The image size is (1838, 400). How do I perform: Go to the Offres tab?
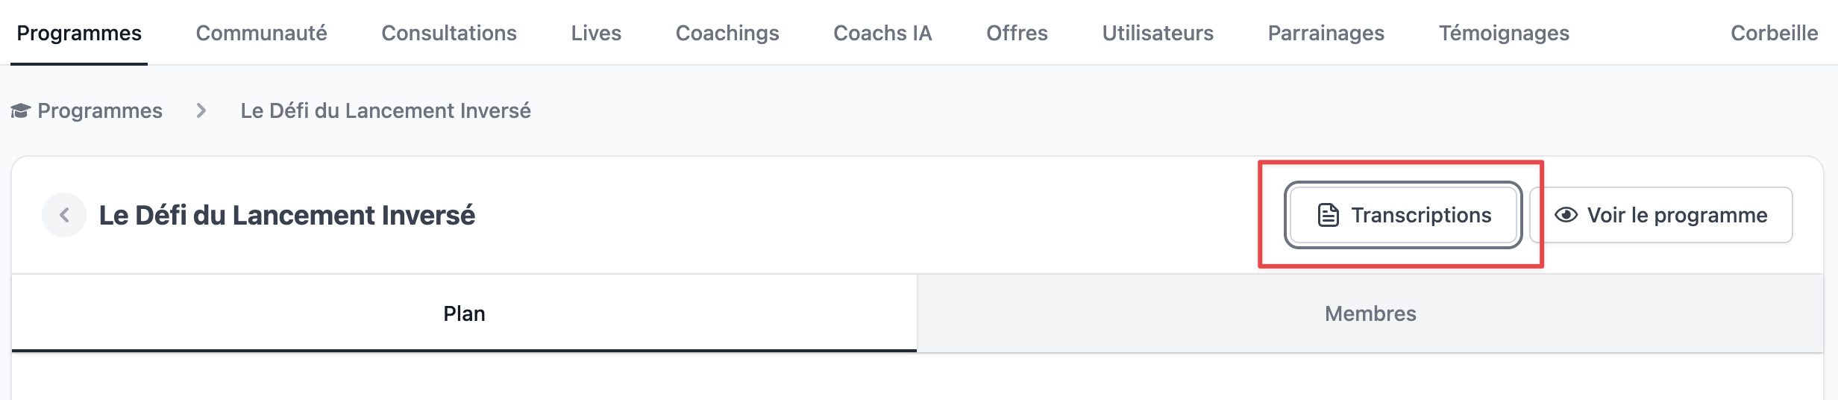point(1017,33)
